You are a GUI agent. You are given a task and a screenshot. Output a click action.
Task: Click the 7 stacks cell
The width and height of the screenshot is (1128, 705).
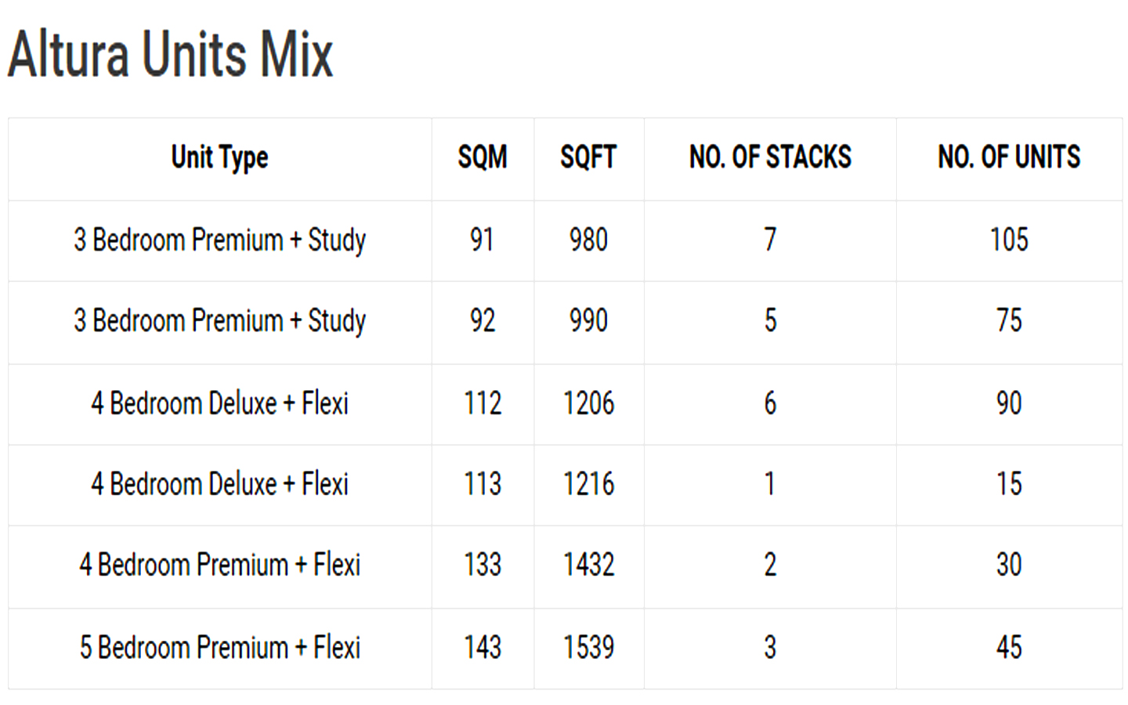pos(770,240)
